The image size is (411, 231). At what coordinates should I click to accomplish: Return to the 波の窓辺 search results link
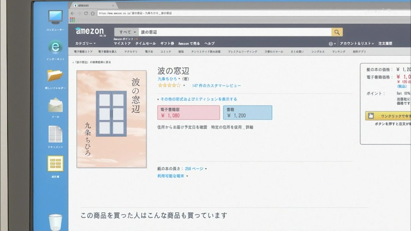point(92,62)
